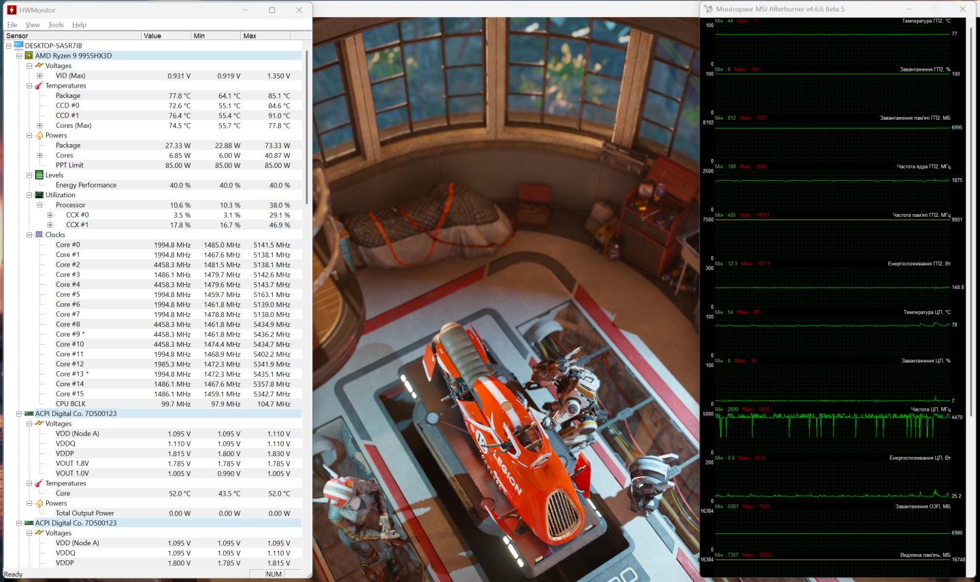Screen dimensions: 980x582
Task: Close the MSI Afterburner monitoring window
Action: pos(962,9)
